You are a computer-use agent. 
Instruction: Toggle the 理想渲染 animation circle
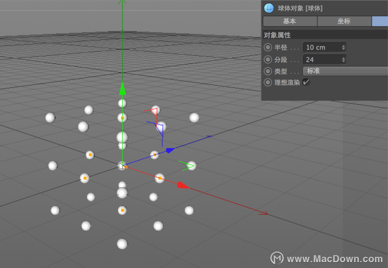[268, 82]
